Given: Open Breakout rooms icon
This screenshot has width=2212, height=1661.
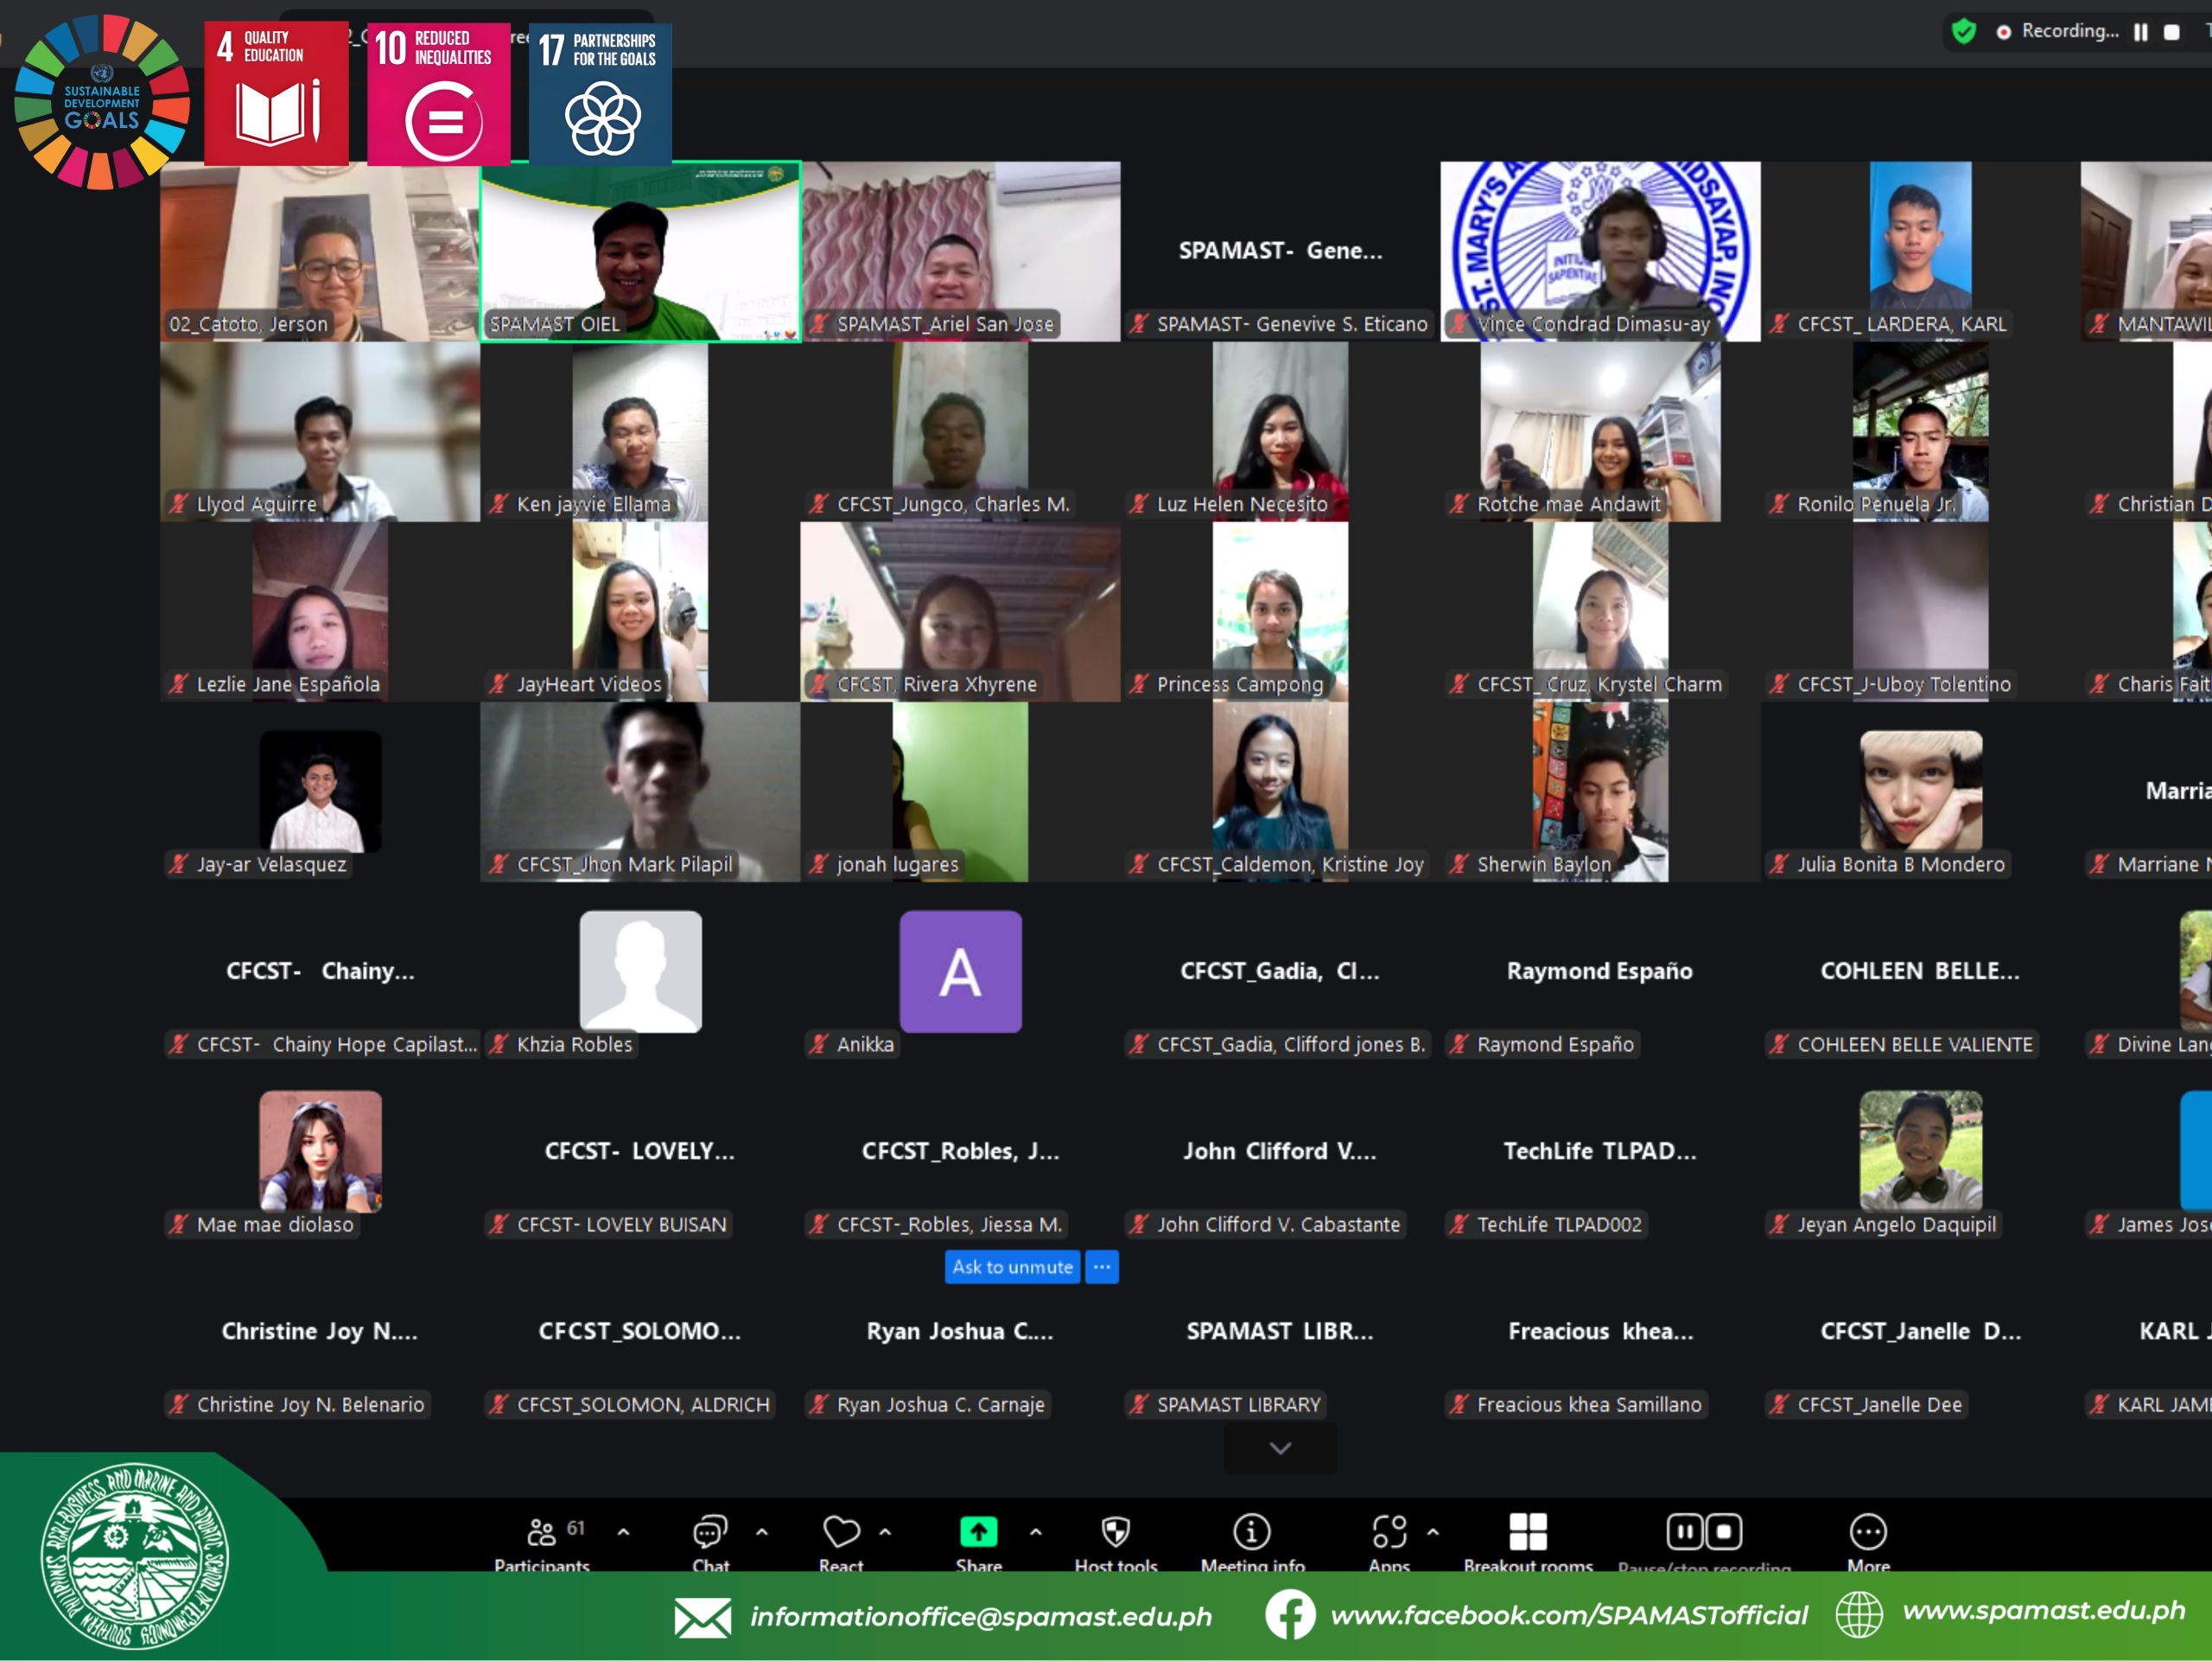Looking at the screenshot, I should 1528,1532.
